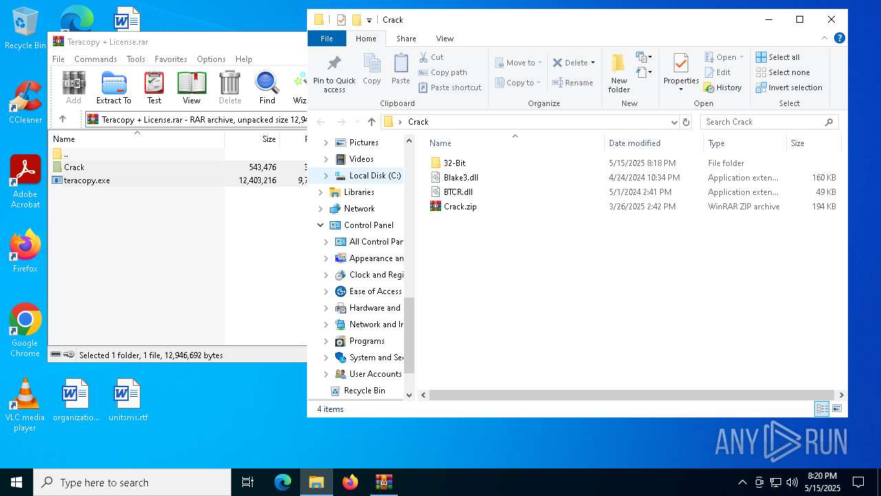Click Paste shortcut in the ribbon
This screenshot has height=496, width=881.
[450, 87]
